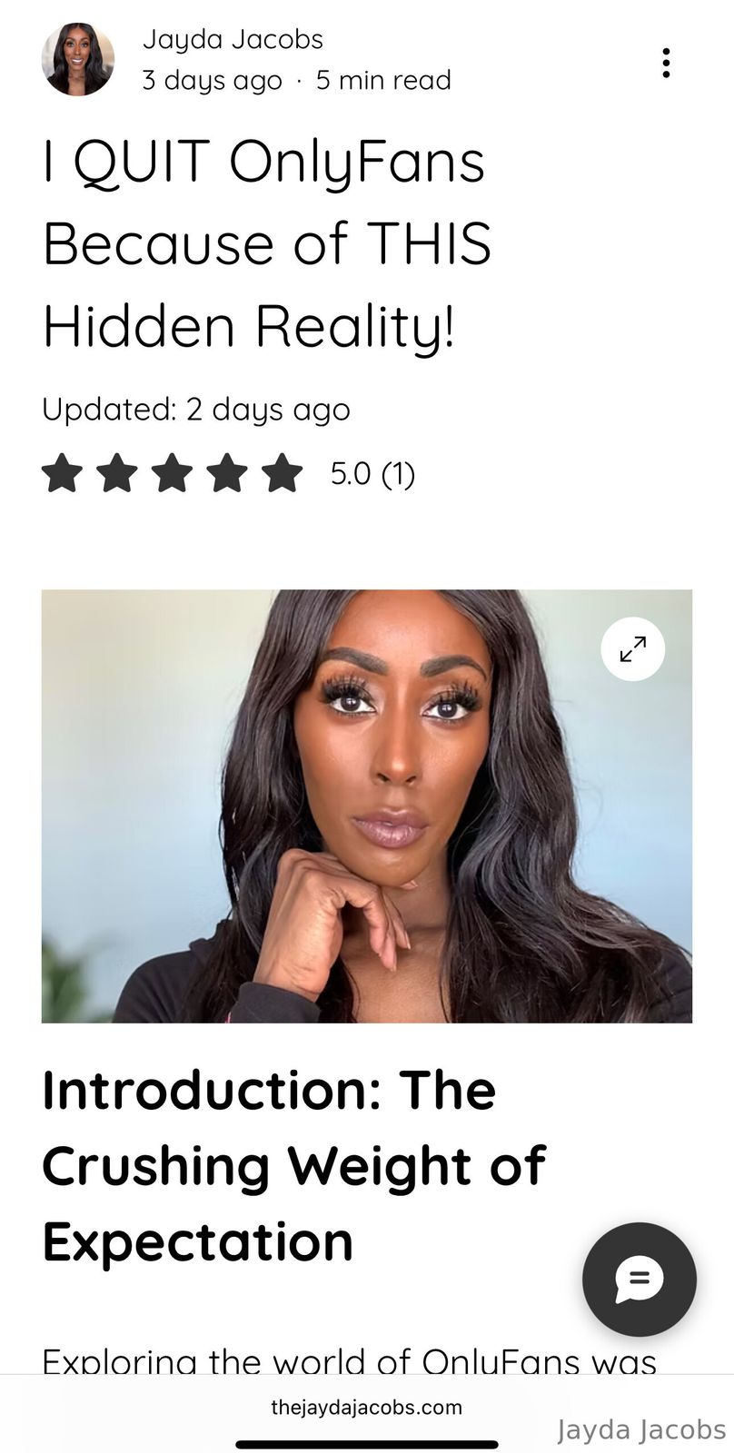Select the first rating star
This screenshot has height=1453, width=734.
[x=62, y=473]
